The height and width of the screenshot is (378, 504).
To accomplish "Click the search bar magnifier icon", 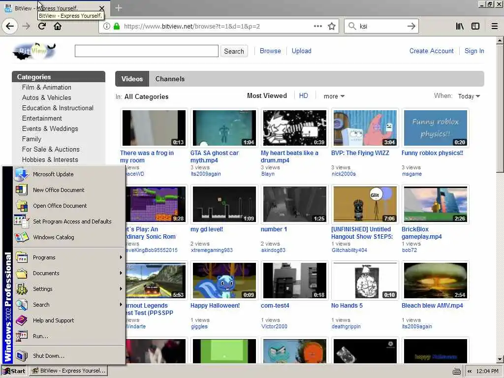I will coord(352,26).
